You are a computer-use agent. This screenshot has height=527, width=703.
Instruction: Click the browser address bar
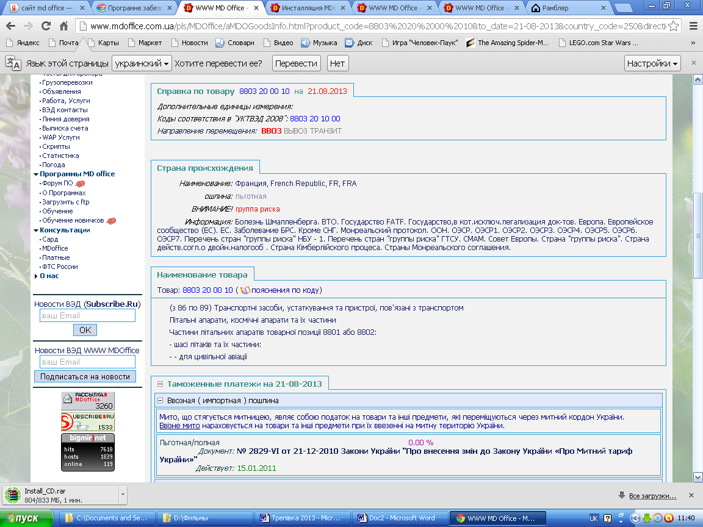coord(377,26)
